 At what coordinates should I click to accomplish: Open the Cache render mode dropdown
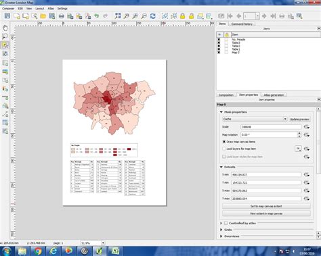click(255, 119)
